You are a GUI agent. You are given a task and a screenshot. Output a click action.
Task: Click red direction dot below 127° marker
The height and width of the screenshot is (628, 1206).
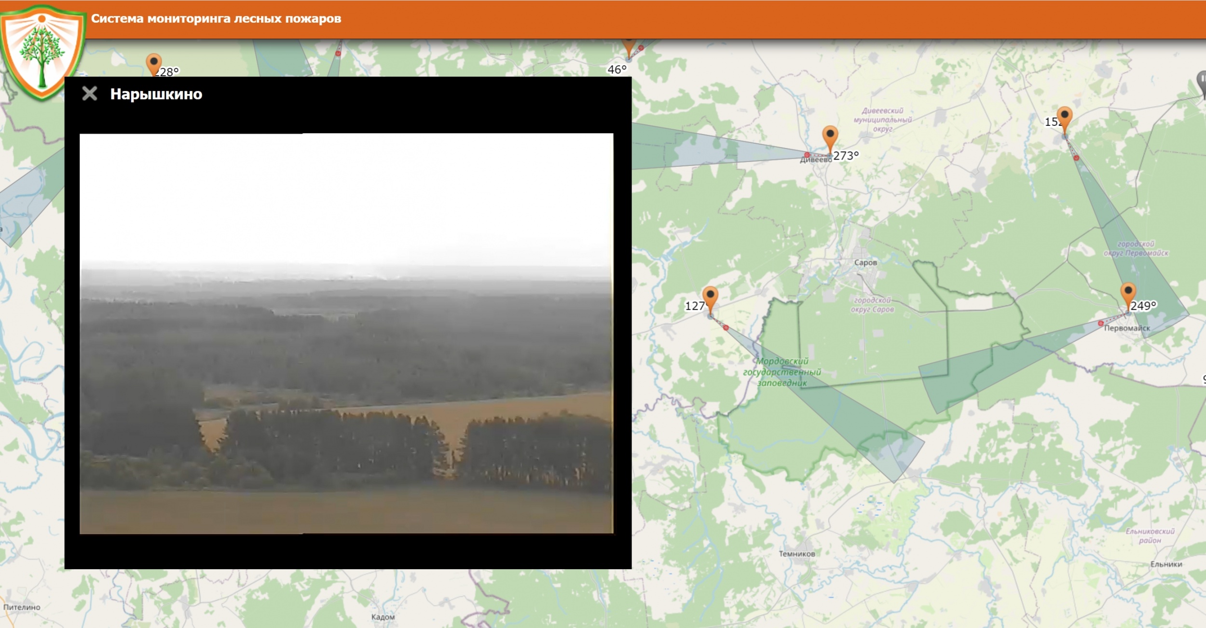(x=726, y=328)
